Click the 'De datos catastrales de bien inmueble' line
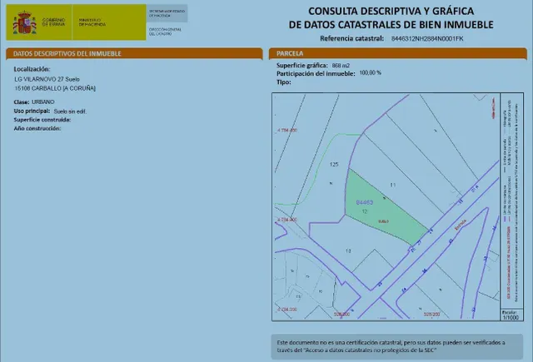 click(391, 25)
